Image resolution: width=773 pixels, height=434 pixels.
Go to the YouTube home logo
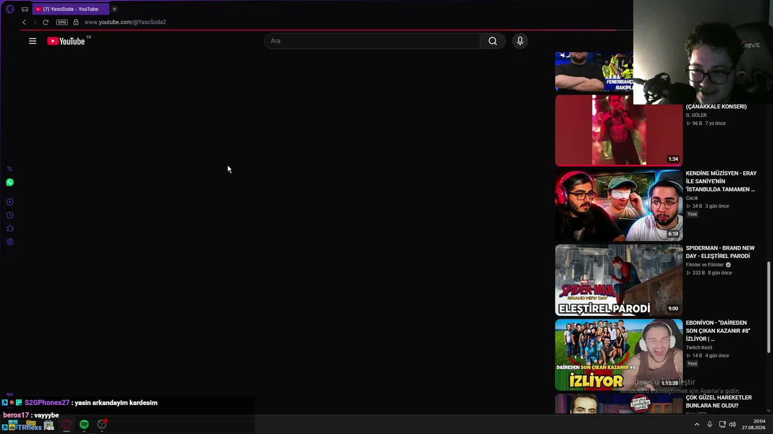66,41
